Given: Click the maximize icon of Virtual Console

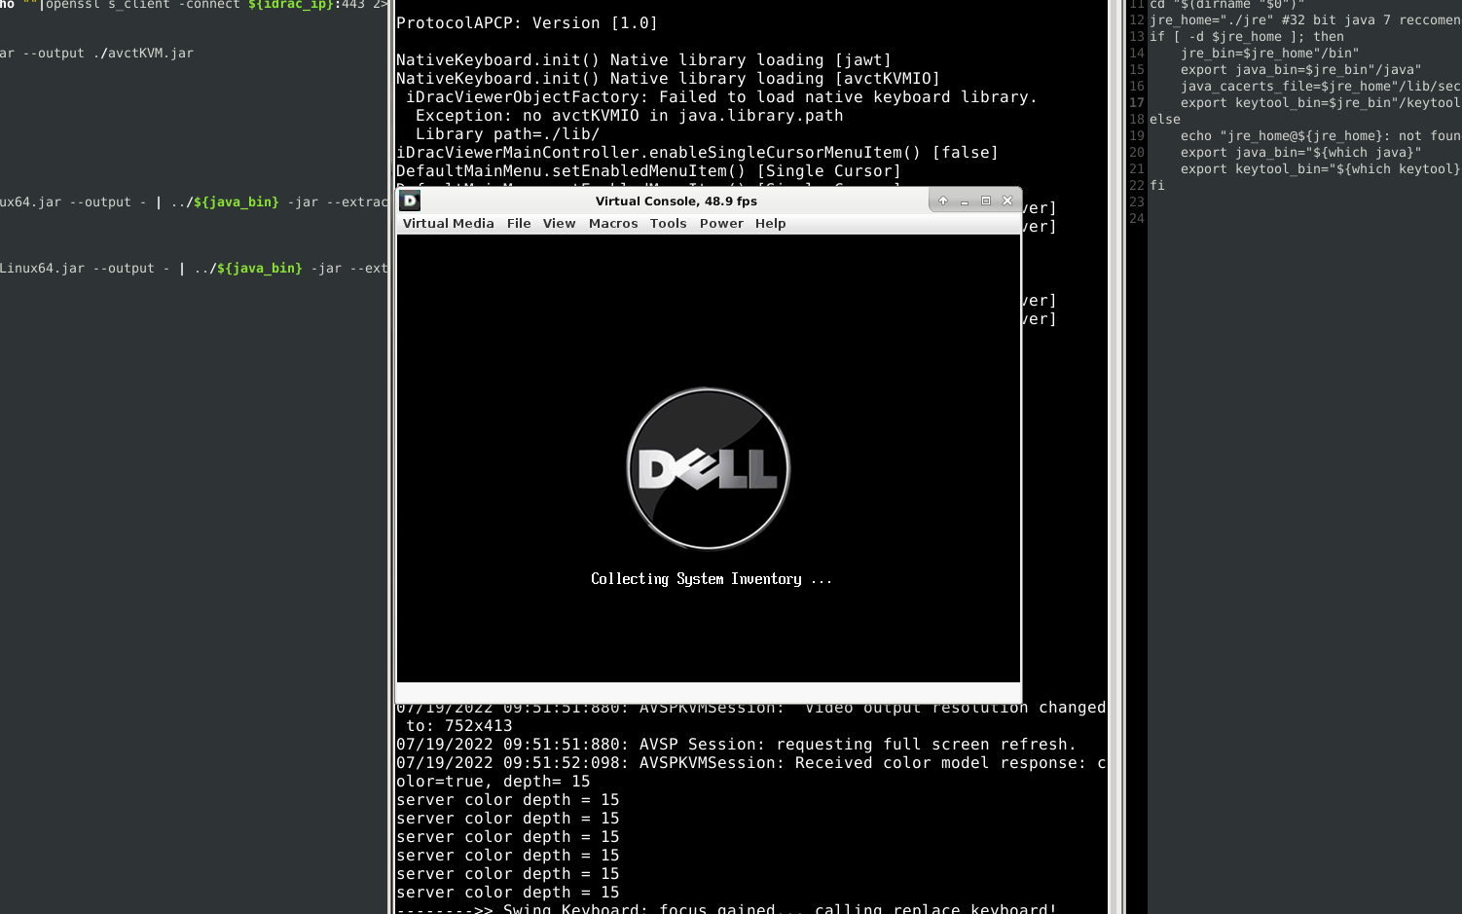Looking at the screenshot, I should point(986,201).
